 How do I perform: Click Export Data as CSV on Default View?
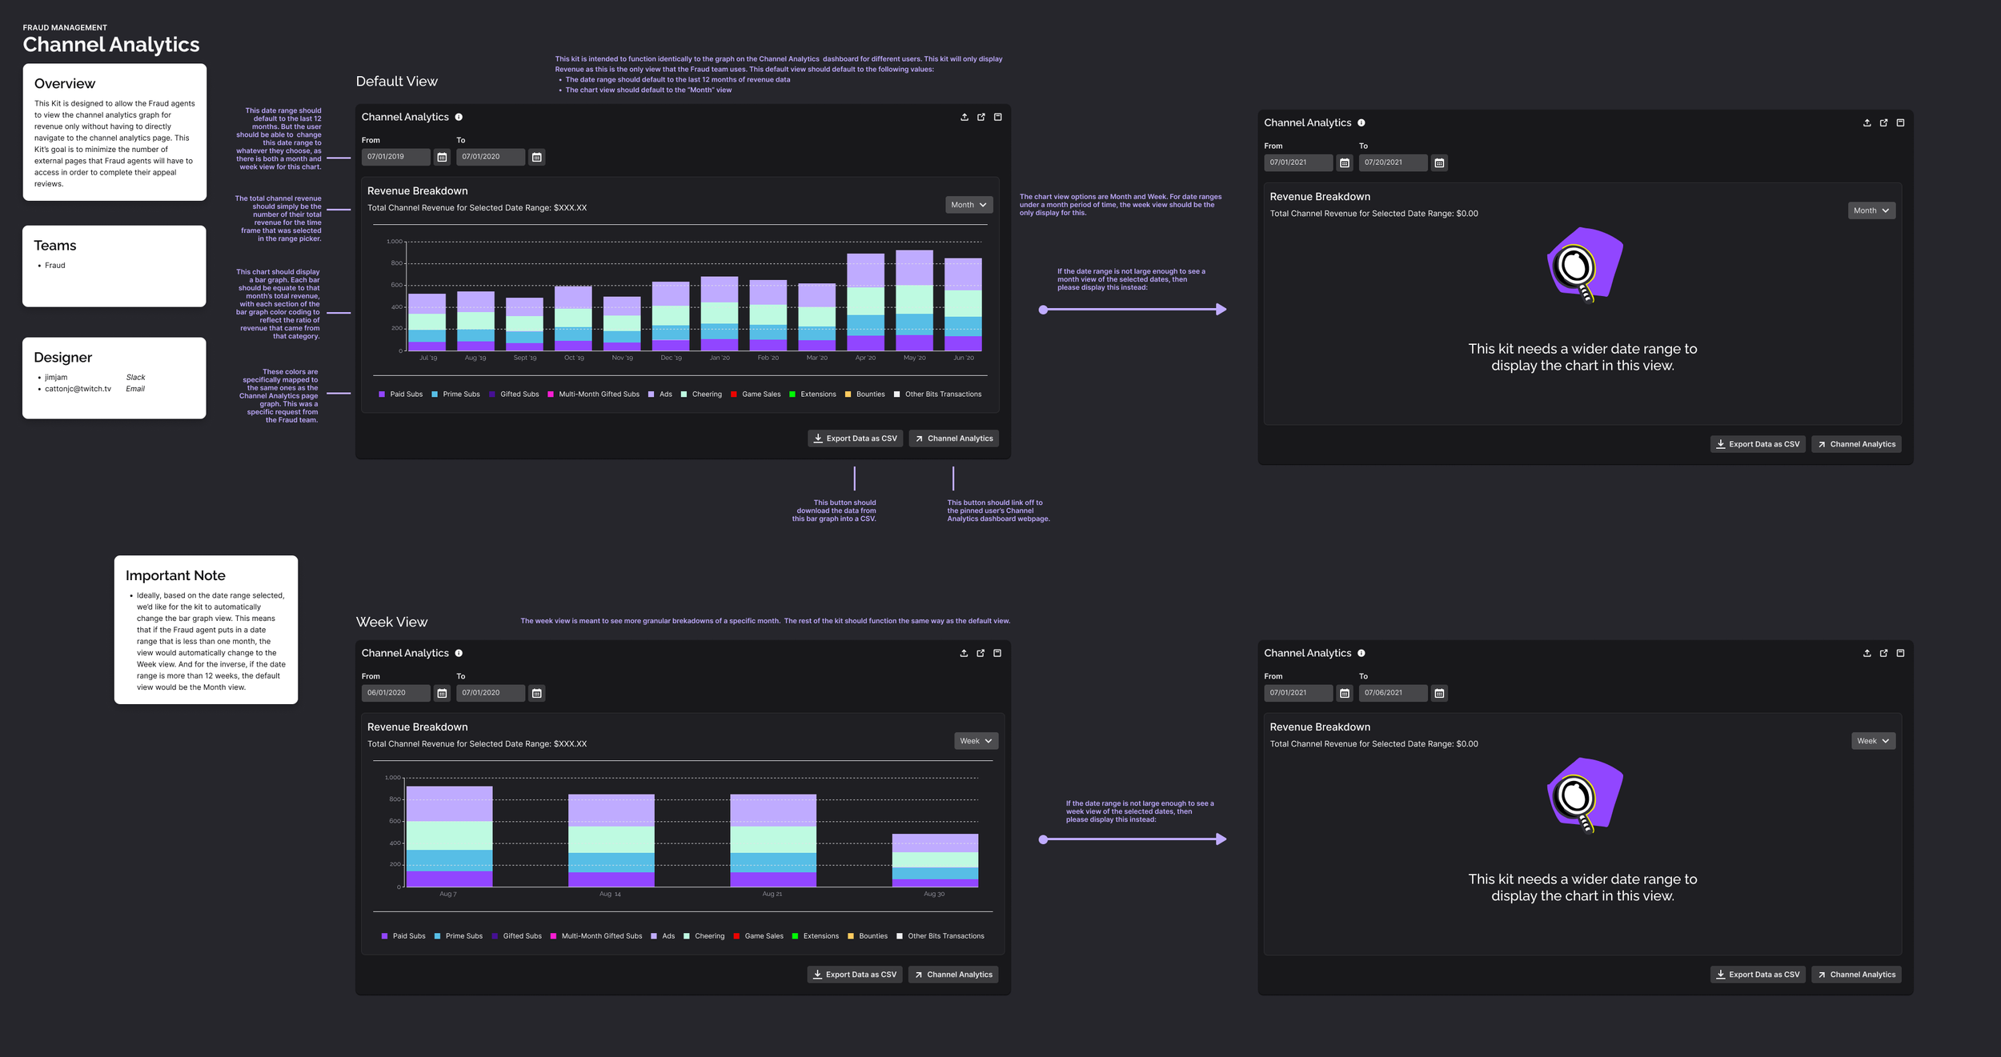pos(855,438)
